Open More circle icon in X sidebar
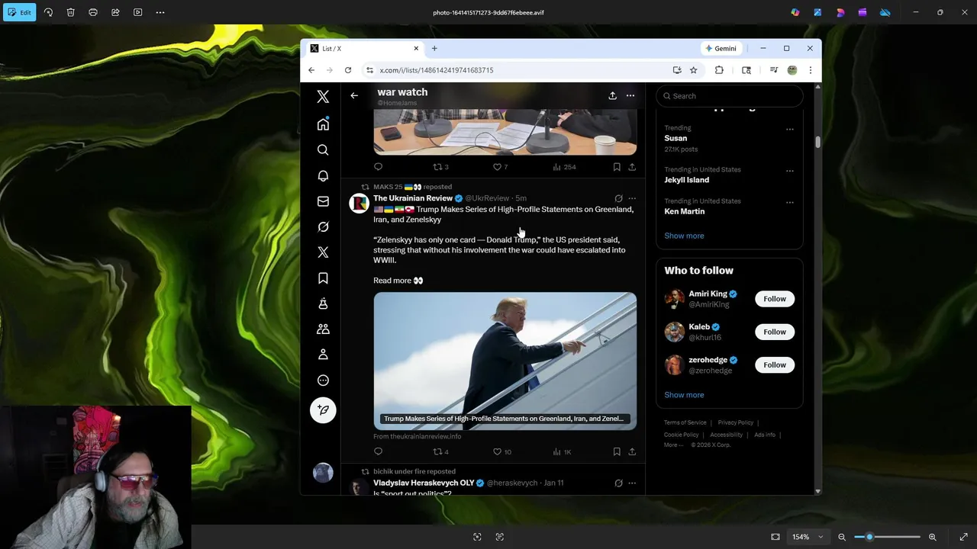The width and height of the screenshot is (977, 549). tap(323, 380)
